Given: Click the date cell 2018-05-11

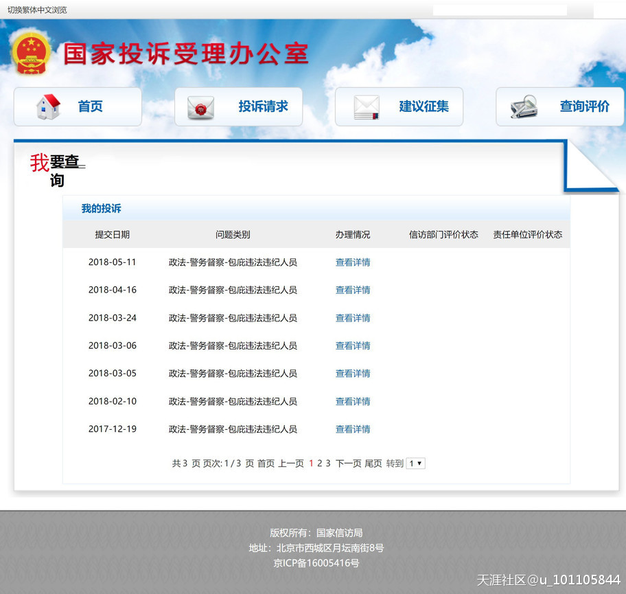Looking at the screenshot, I should (x=112, y=262).
